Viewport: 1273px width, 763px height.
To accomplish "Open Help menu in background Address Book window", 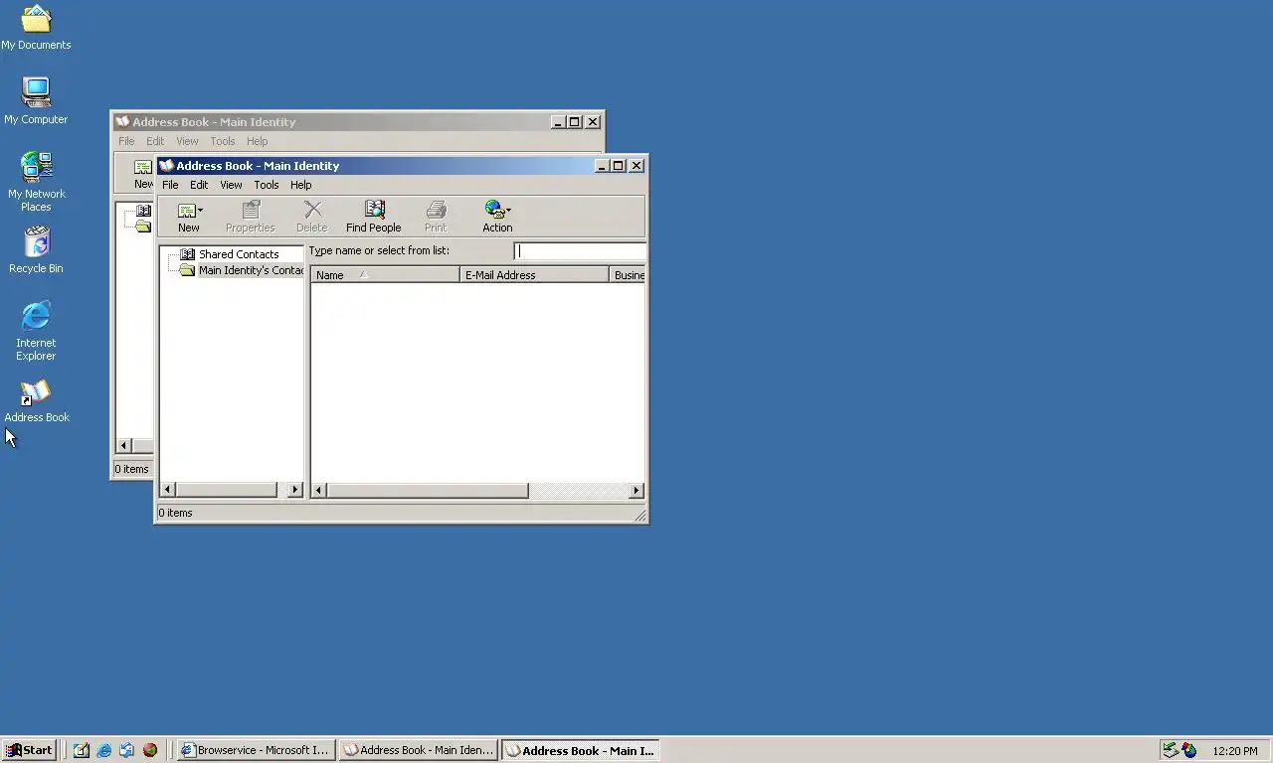I will [257, 141].
